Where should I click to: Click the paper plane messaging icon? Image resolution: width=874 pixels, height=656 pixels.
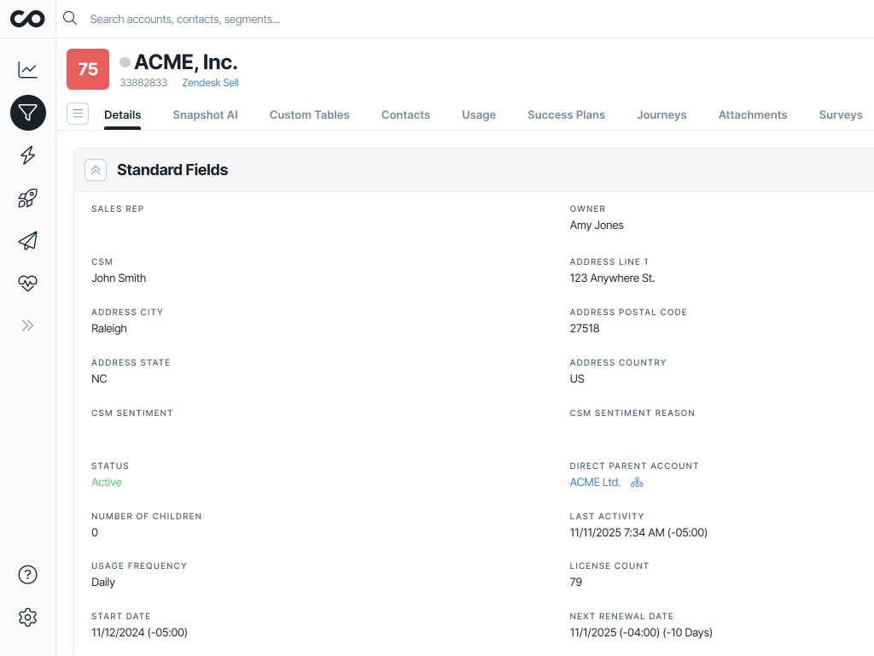click(x=27, y=240)
